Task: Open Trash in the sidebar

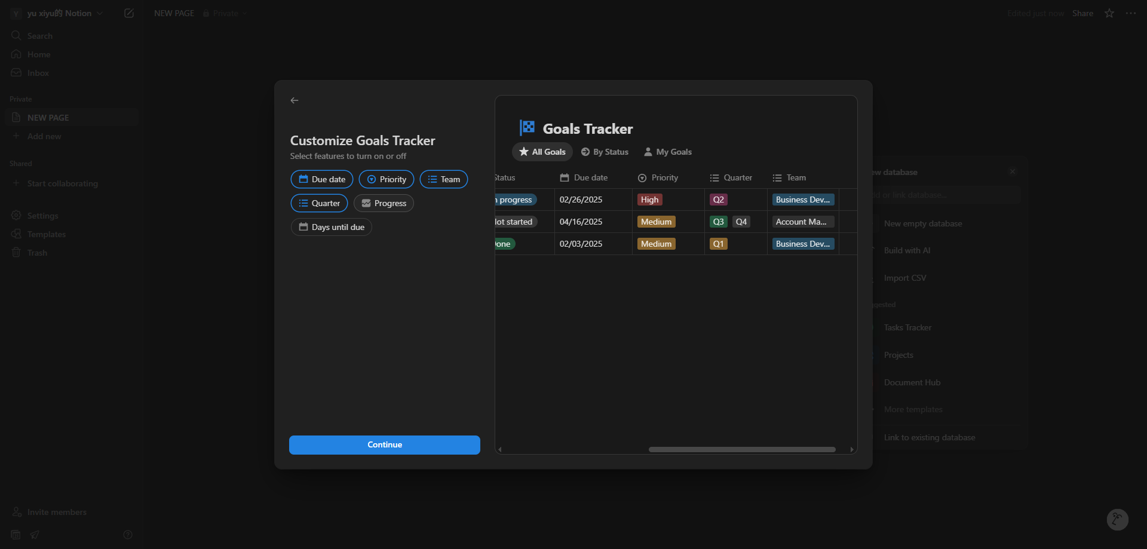Action: [x=72, y=253]
